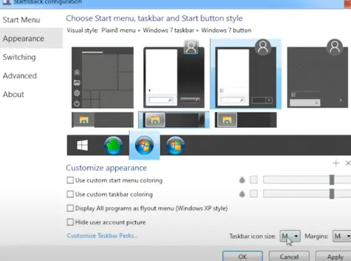Click start menu coloring swatch box
Image resolution: width=351 pixels, height=261 pixels.
pyautogui.click(x=254, y=180)
